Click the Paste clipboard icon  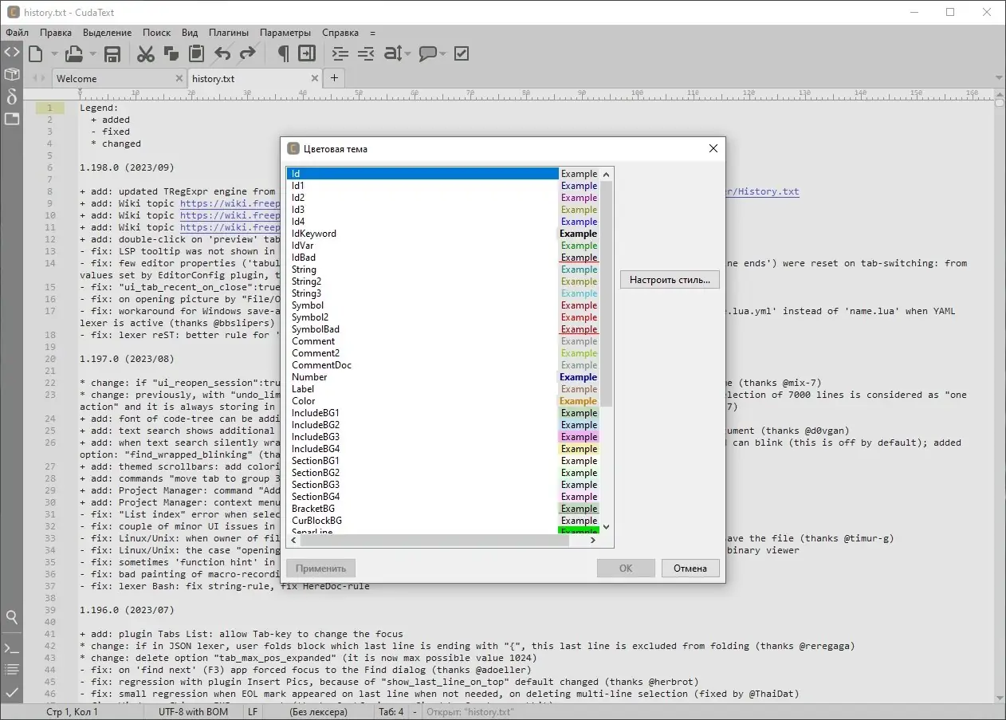(196, 54)
